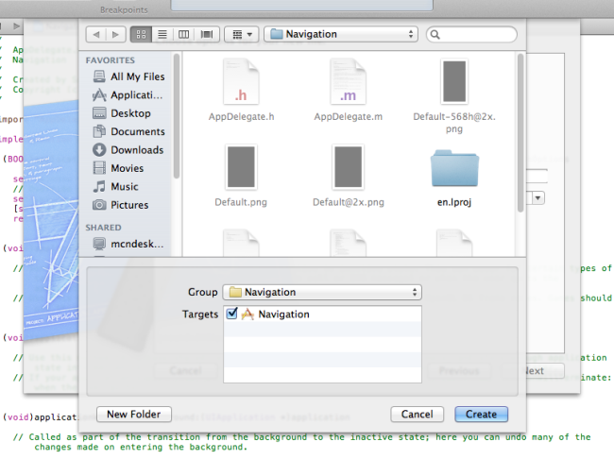
Task: Switch to list view mode
Action: [x=162, y=34]
